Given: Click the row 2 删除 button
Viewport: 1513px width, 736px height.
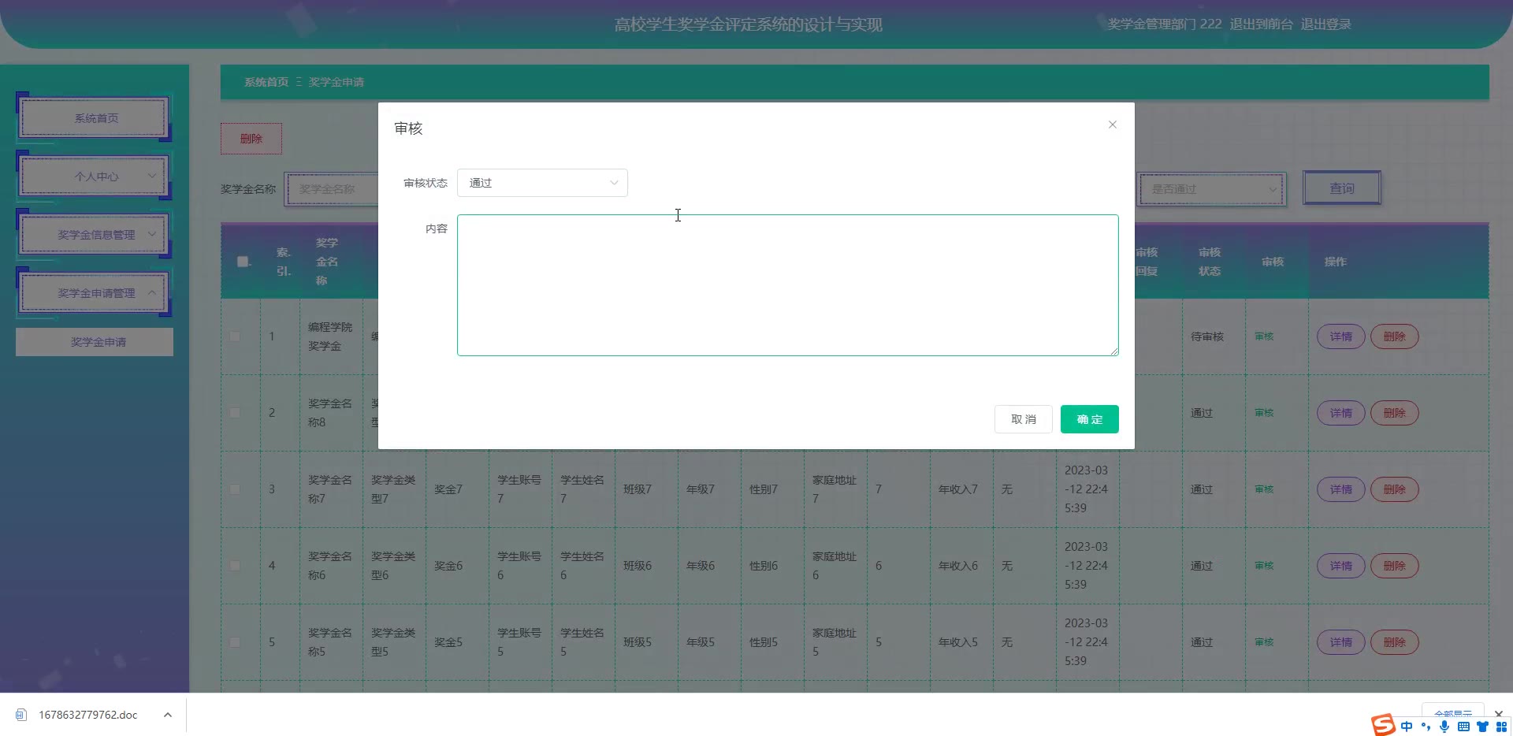Looking at the screenshot, I should click(1394, 413).
